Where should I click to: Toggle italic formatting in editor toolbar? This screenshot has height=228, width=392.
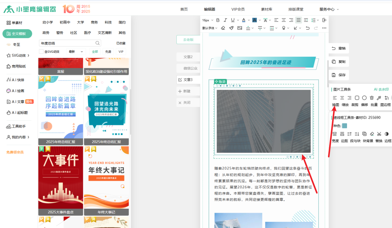(x=225, y=20)
